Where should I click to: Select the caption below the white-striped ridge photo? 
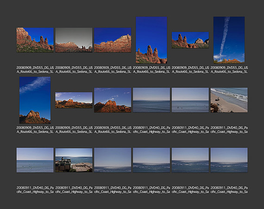pyautogui.click(x=113, y=70)
